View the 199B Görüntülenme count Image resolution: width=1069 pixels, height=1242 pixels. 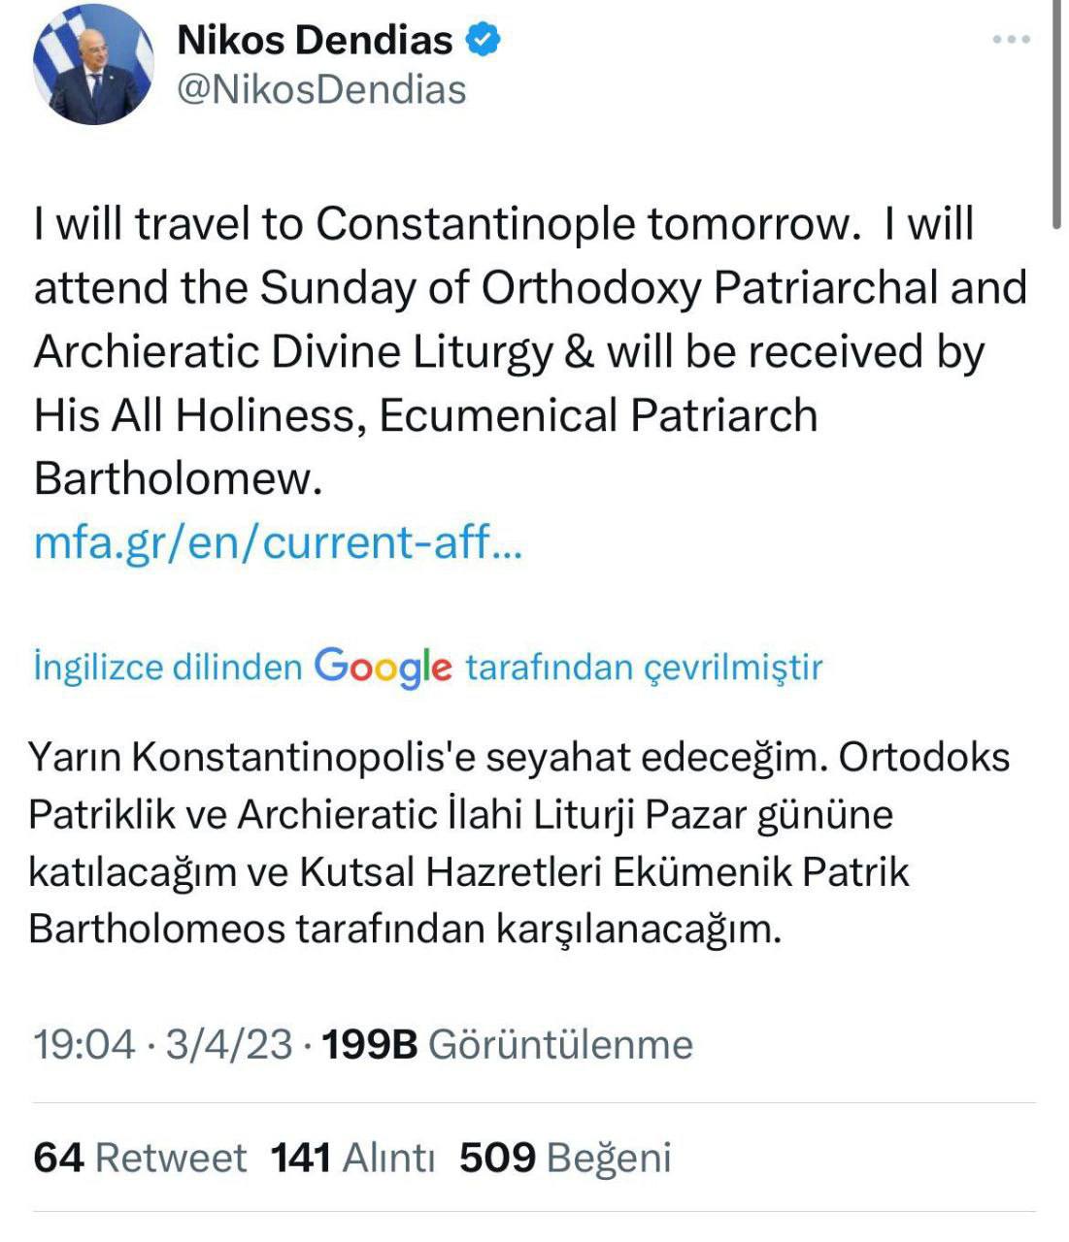click(507, 1044)
